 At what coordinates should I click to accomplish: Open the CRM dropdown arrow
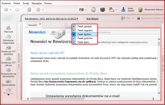pyautogui.click(x=133, y=18)
